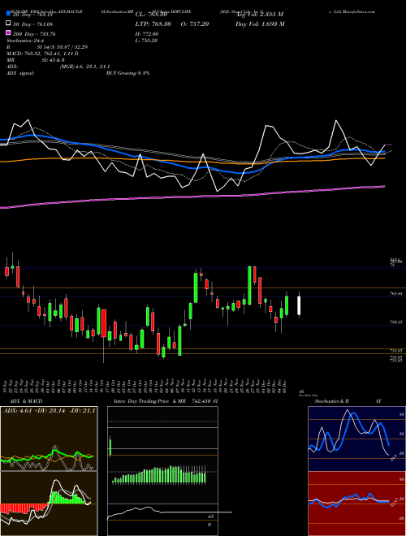Click the 'Intra Day Trading Price & MR' title

click(x=150, y=401)
